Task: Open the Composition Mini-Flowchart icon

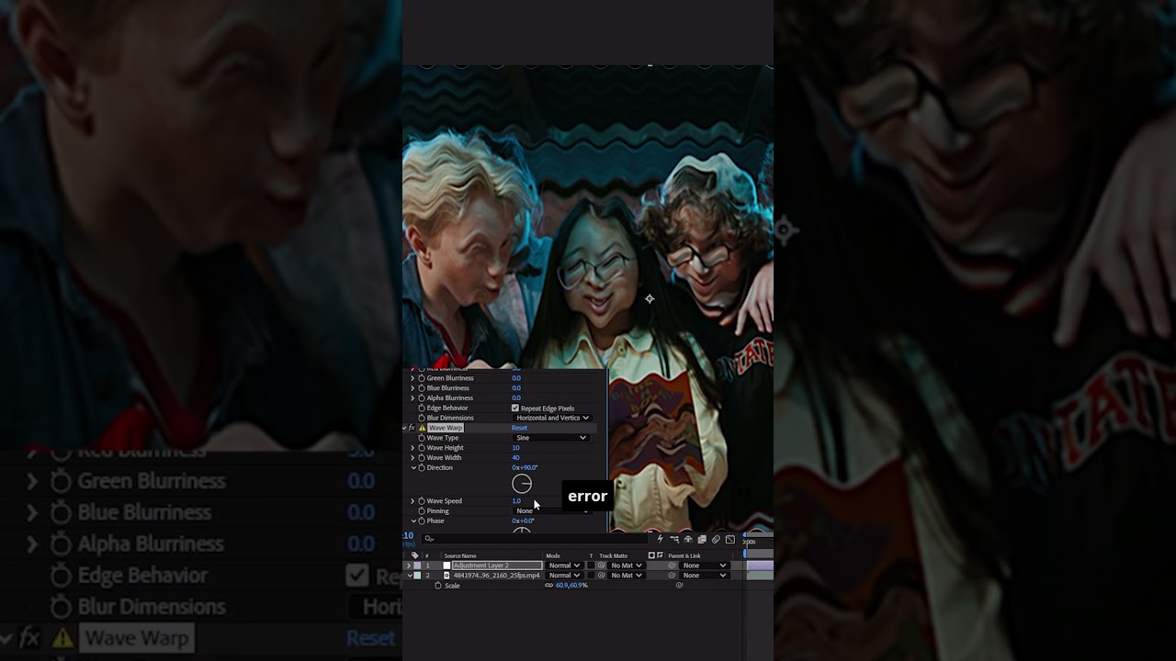Action: tap(674, 539)
